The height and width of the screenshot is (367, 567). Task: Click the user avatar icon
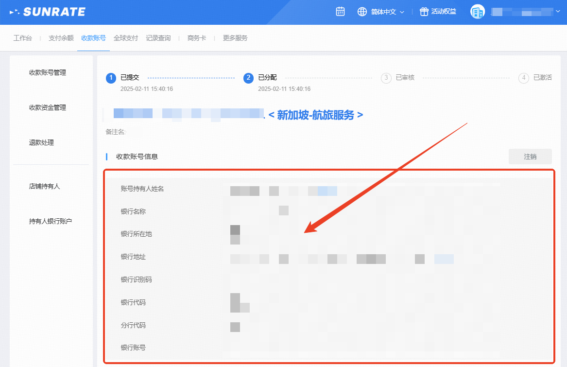click(x=478, y=12)
